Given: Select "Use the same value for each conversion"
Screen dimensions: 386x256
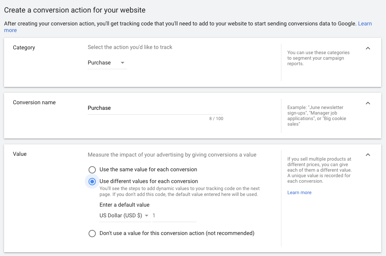Looking at the screenshot, I should point(92,170).
